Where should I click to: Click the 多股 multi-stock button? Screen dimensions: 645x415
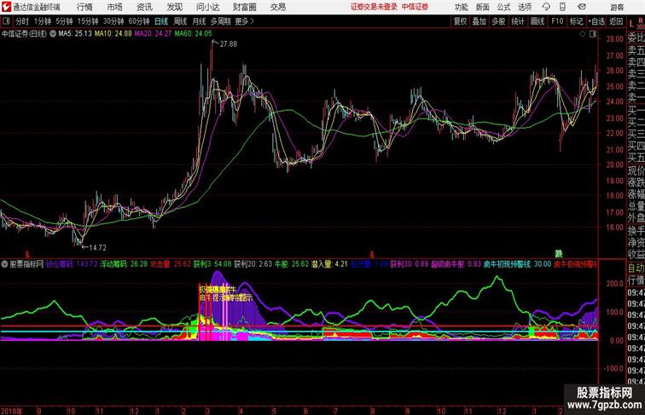tap(498, 21)
